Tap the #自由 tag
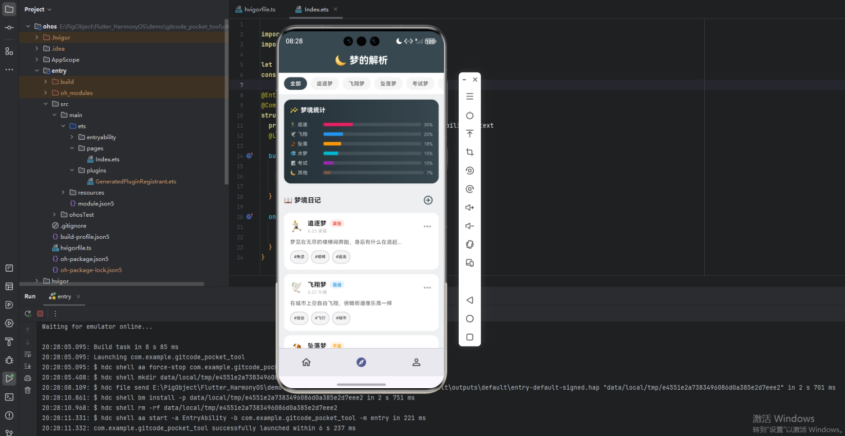The width and height of the screenshot is (845, 436). 299,318
